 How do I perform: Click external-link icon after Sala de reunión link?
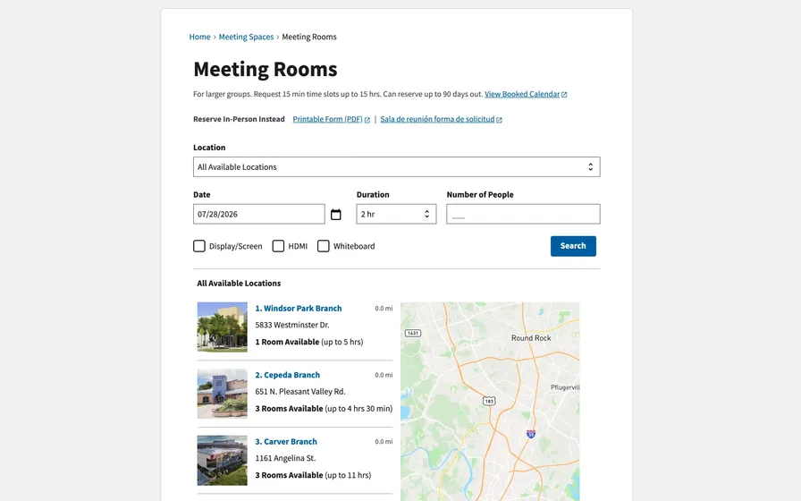point(499,120)
